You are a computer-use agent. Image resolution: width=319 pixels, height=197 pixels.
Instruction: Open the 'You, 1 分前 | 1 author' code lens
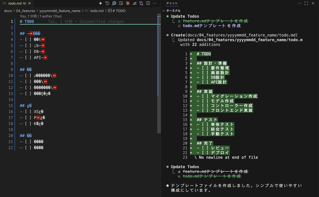41,16
